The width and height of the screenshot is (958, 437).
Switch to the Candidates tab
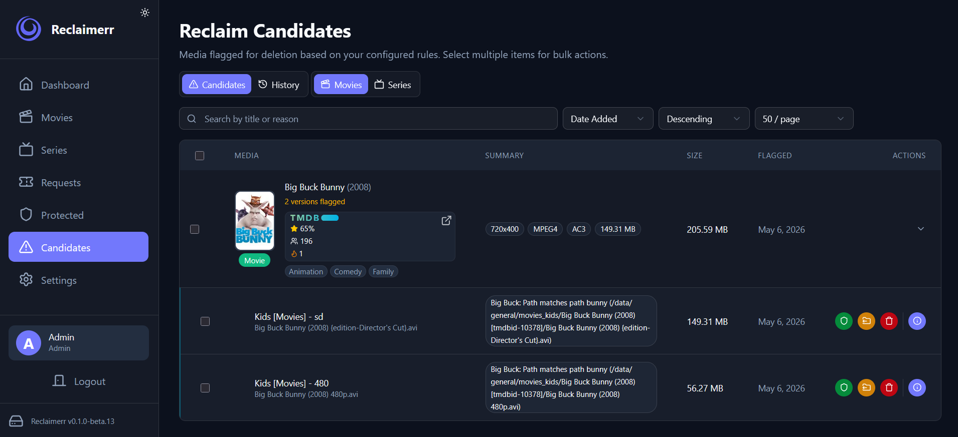(x=217, y=85)
